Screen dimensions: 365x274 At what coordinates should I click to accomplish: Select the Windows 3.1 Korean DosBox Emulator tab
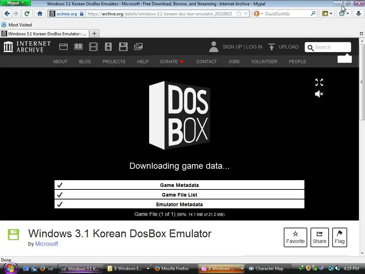pyautogui.click(x=45, y=34)
